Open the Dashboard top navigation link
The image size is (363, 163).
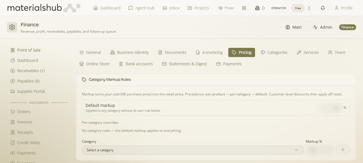107,8
